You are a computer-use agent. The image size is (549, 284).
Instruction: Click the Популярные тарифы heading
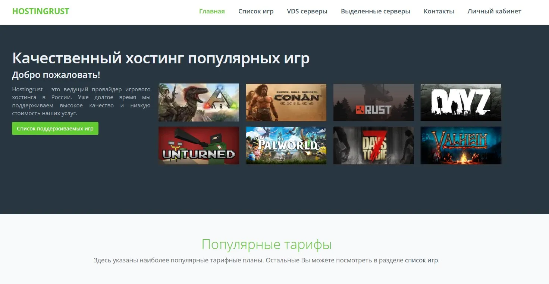pyautogui.click(x=267, y=244)
